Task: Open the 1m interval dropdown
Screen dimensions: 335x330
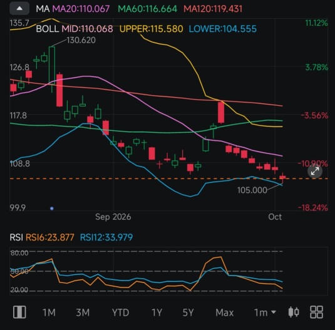Action: click(265, 312)
